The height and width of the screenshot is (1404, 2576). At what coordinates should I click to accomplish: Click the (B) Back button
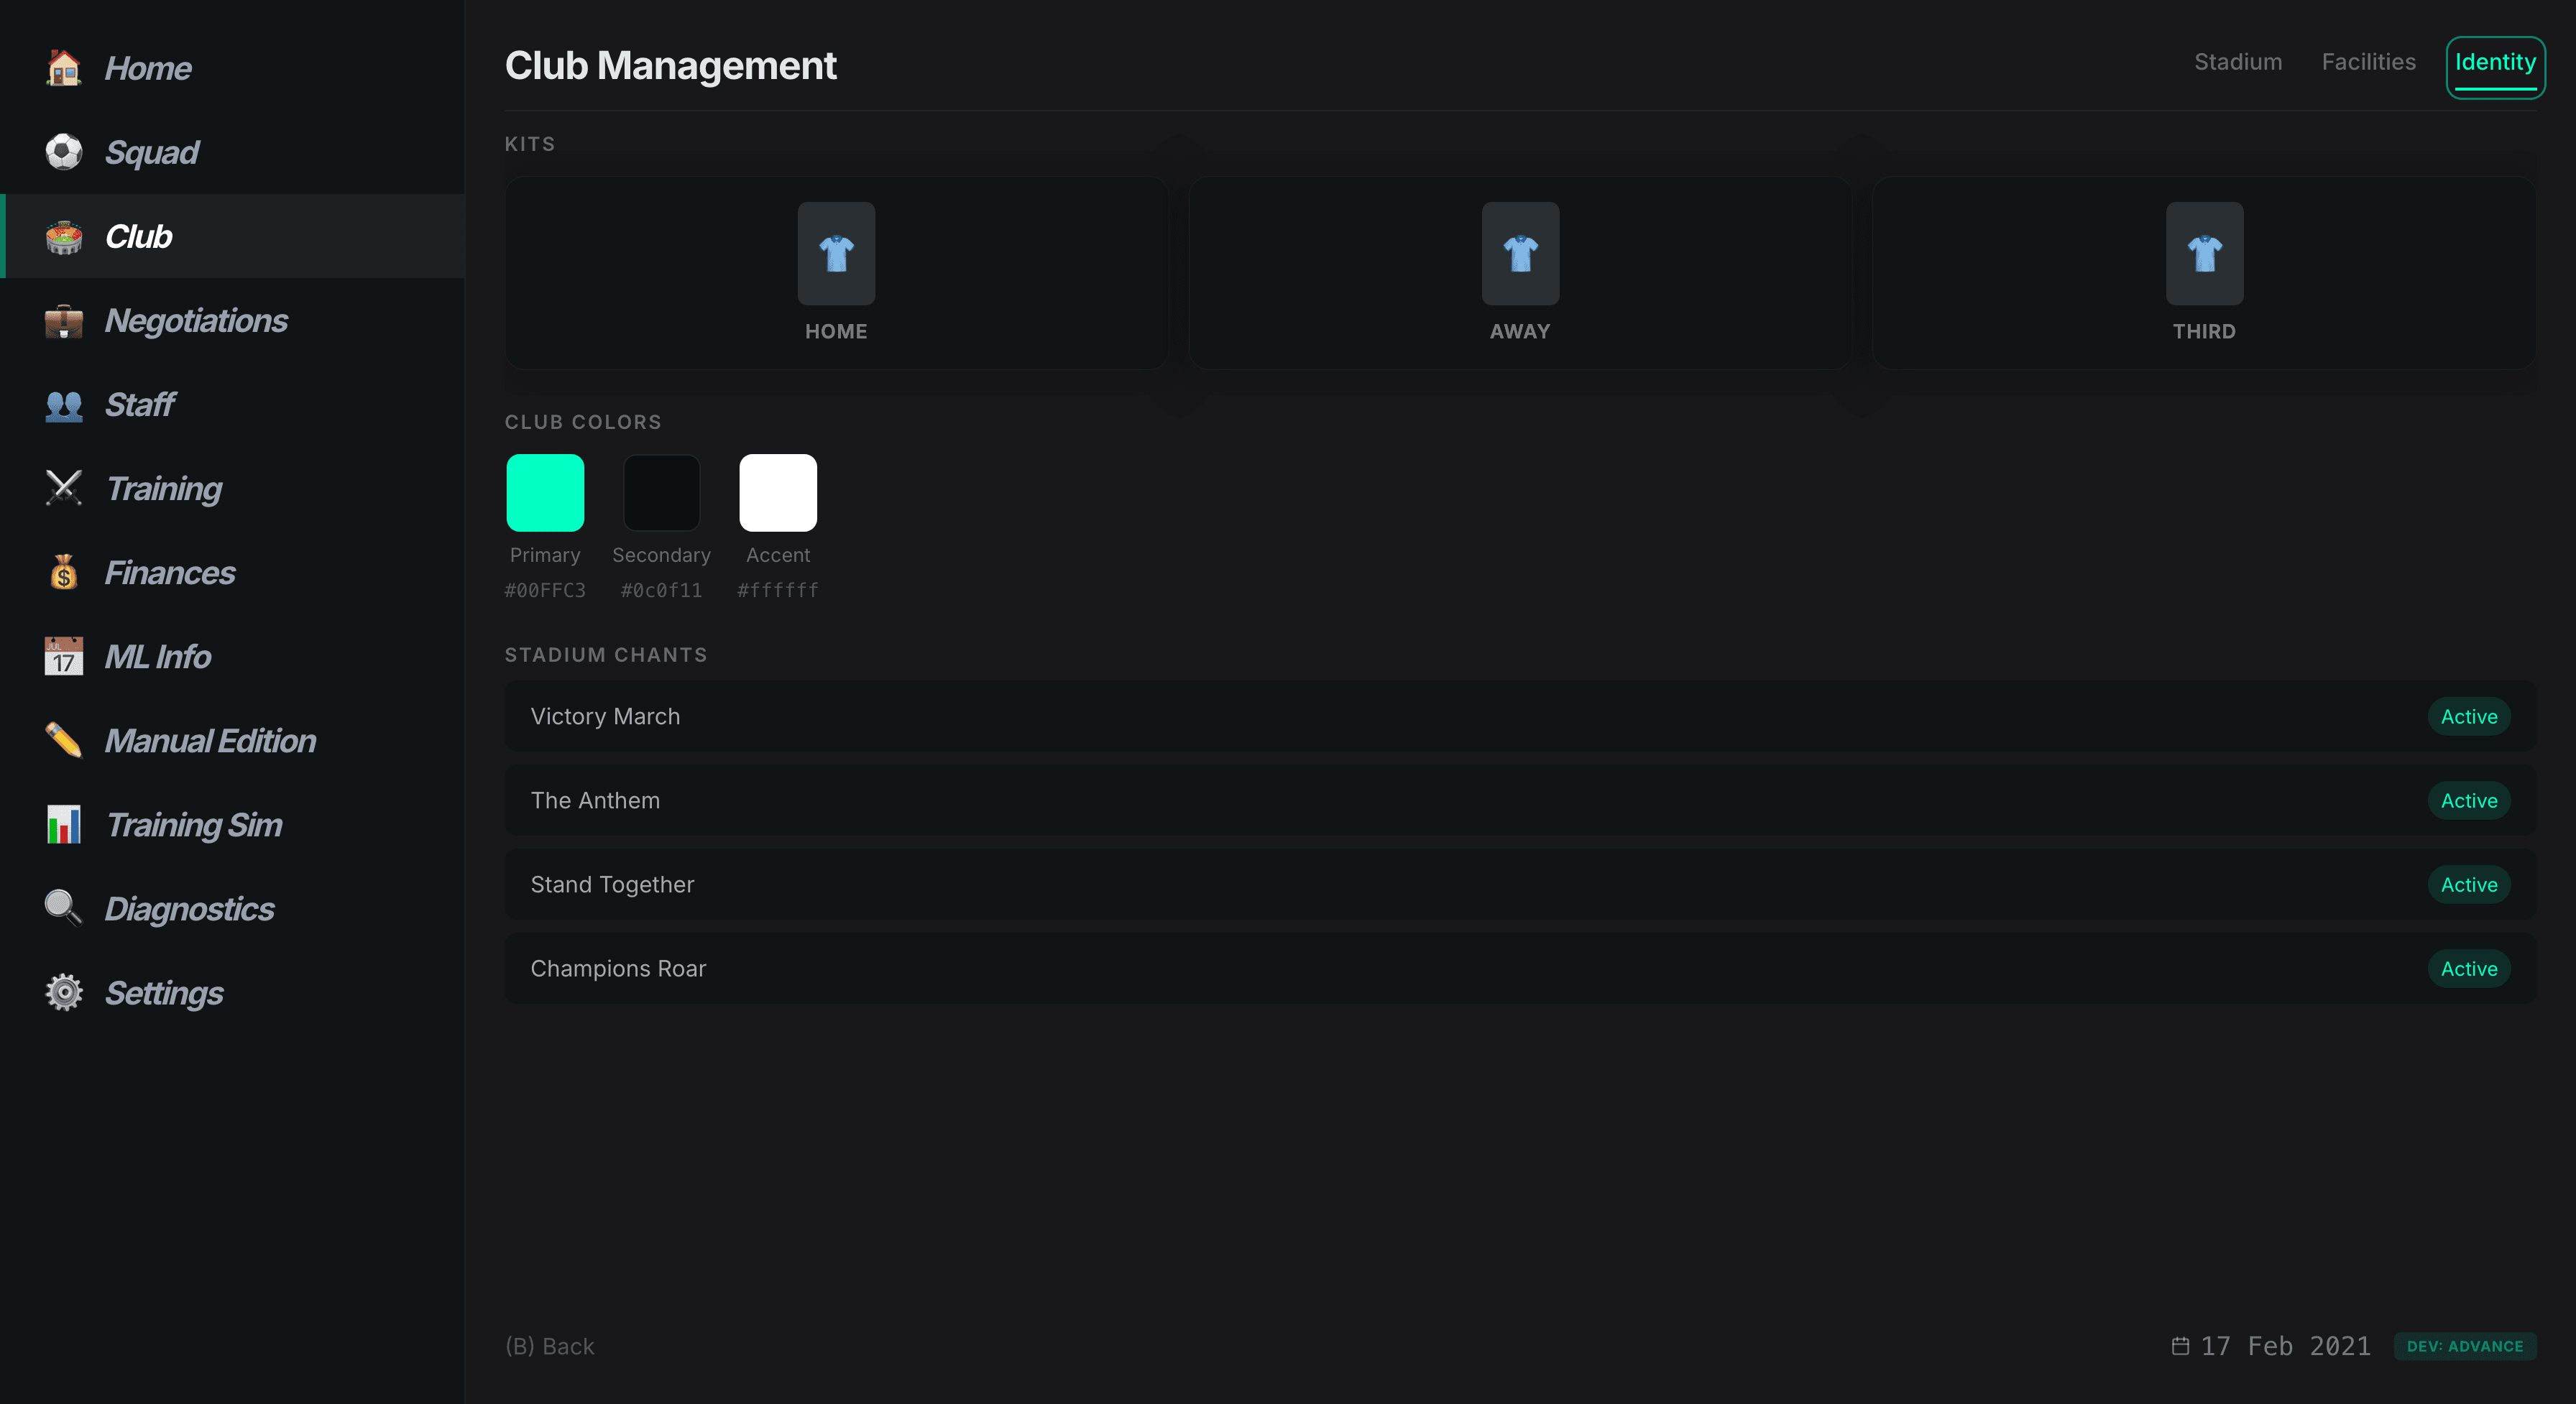click(550, 1346)
